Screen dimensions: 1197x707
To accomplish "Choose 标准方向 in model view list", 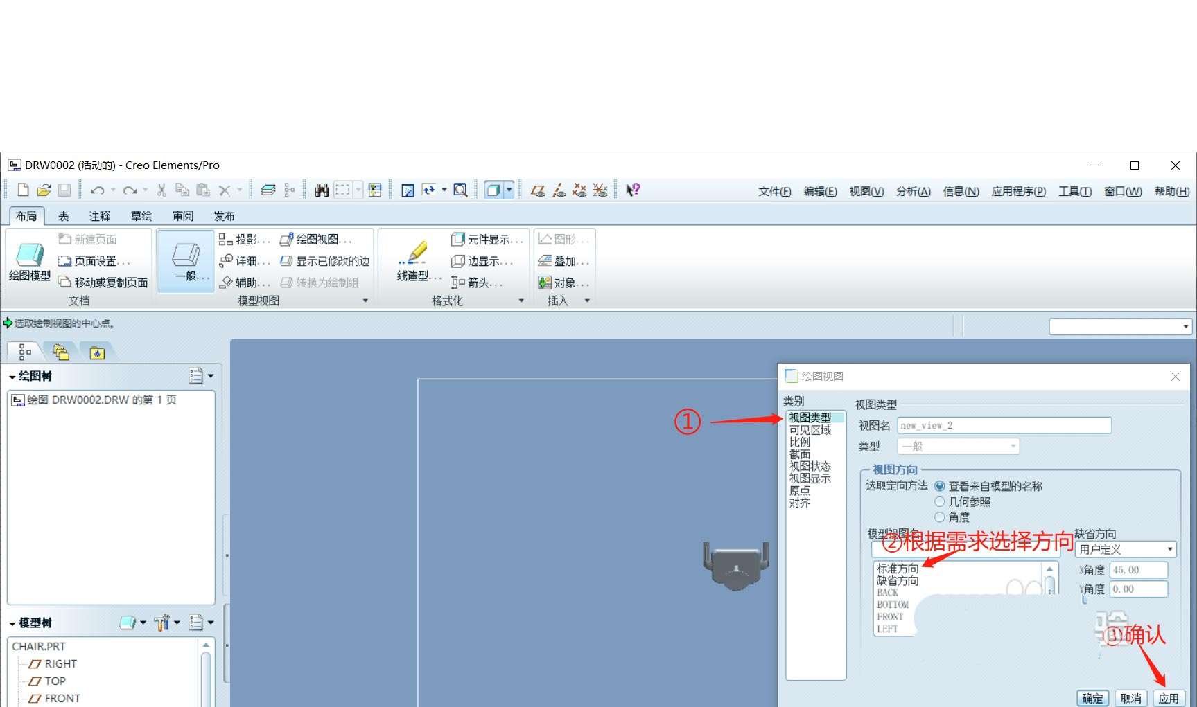I will click(x=898, y=569).
